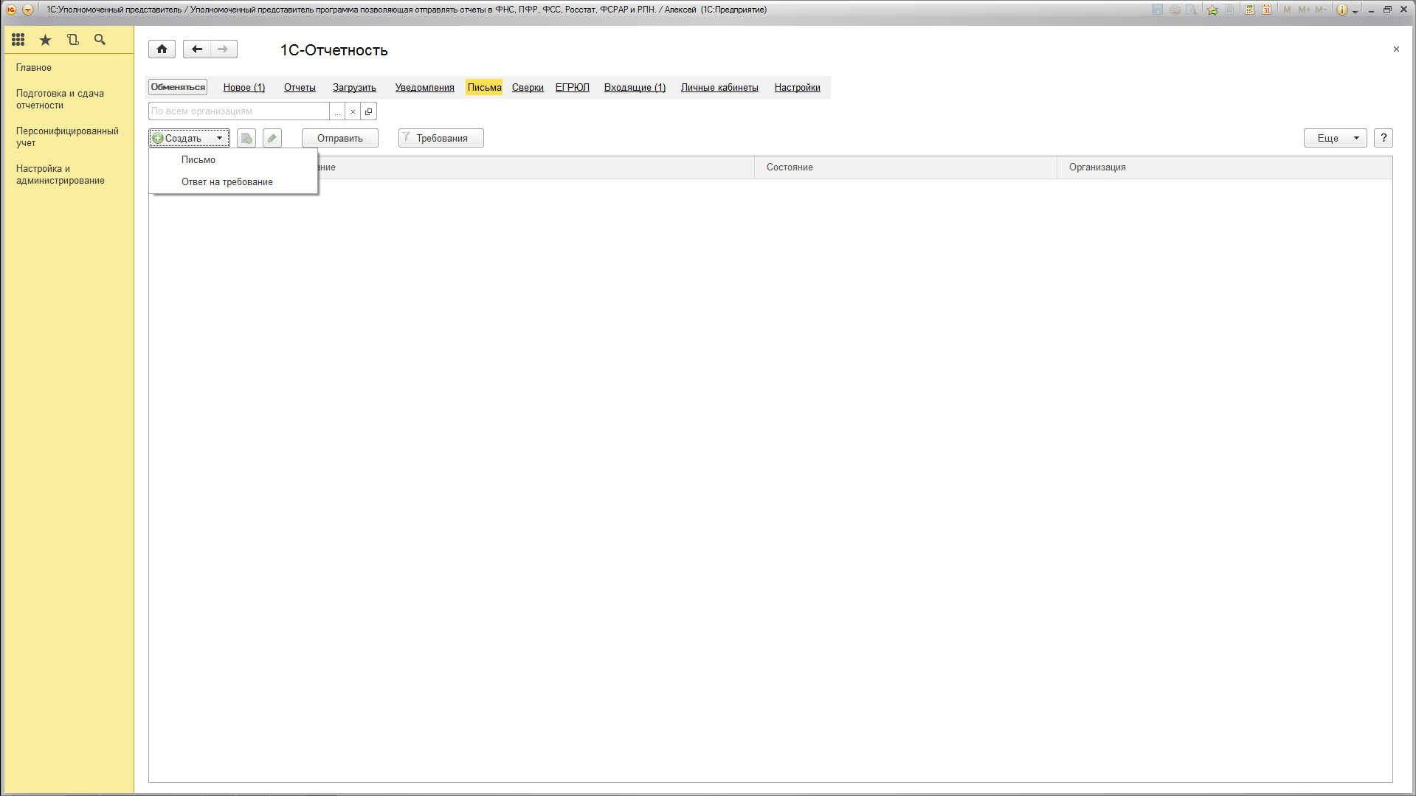Sort by Состояние column header

[x=905, y=167]
